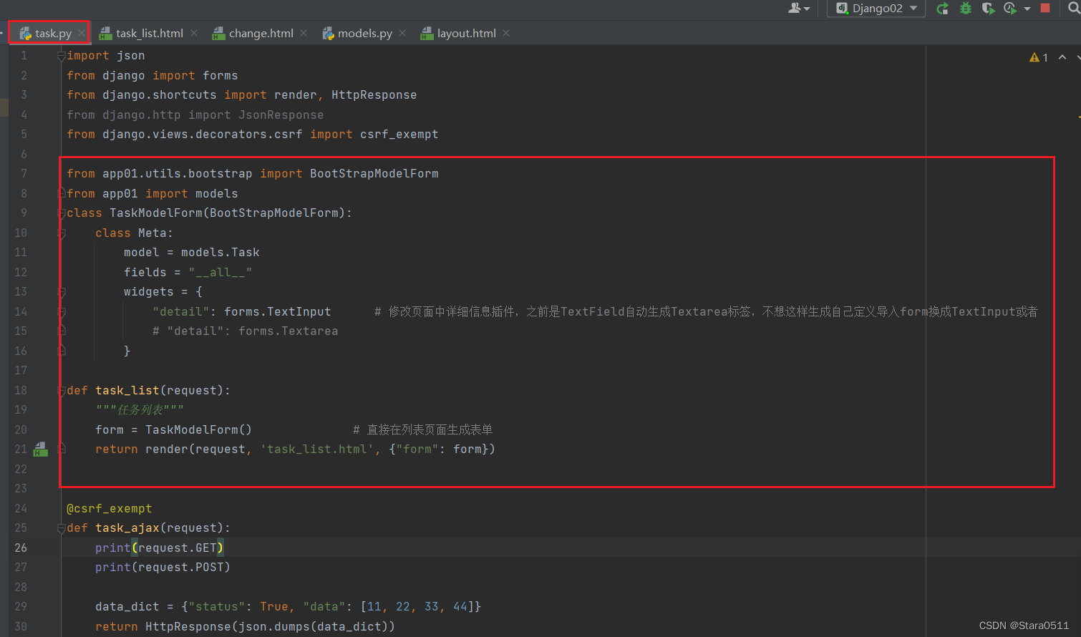Open the change.html editor tab
Viewport: 1081px width, 637px height.
261,34
